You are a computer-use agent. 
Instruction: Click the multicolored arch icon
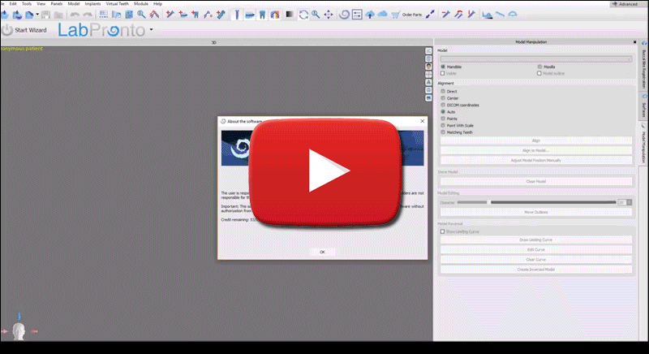(275, 15)
